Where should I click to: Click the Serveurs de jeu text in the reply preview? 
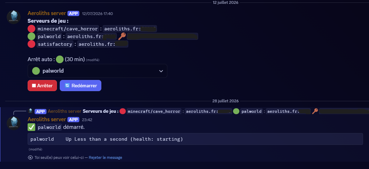pyautogui.click(x=101, y=111)
